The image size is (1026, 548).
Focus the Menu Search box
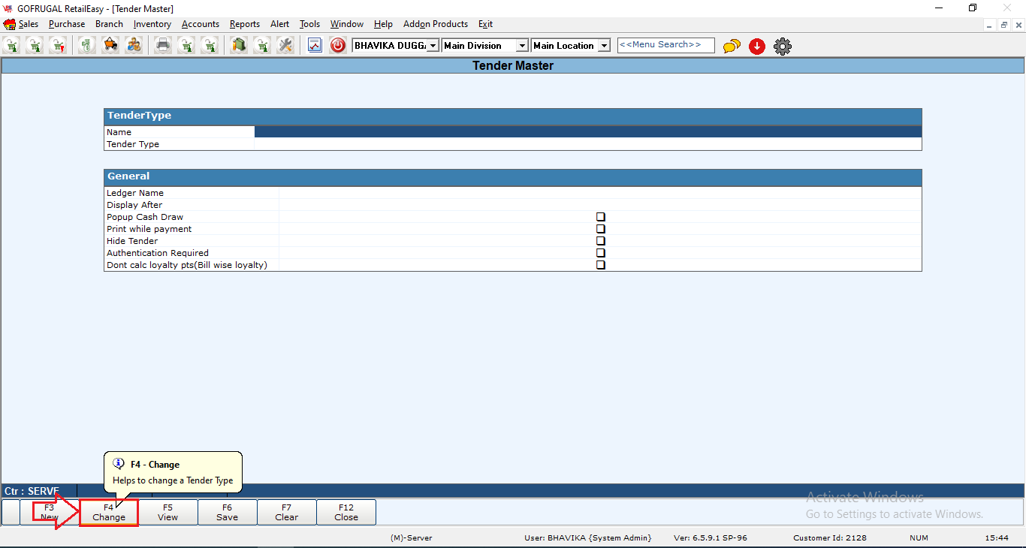click(x=666, y=45)
